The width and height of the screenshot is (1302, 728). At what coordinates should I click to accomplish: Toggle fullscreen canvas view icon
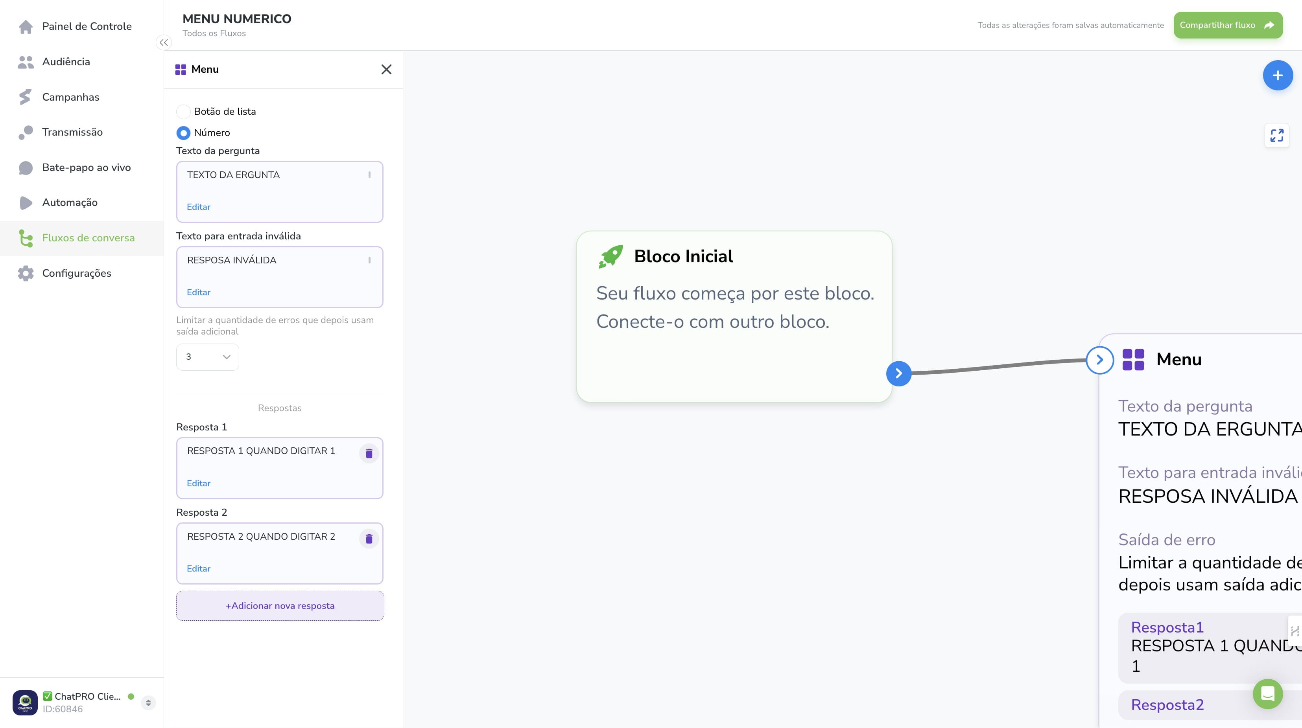[x=1277, y=135]
